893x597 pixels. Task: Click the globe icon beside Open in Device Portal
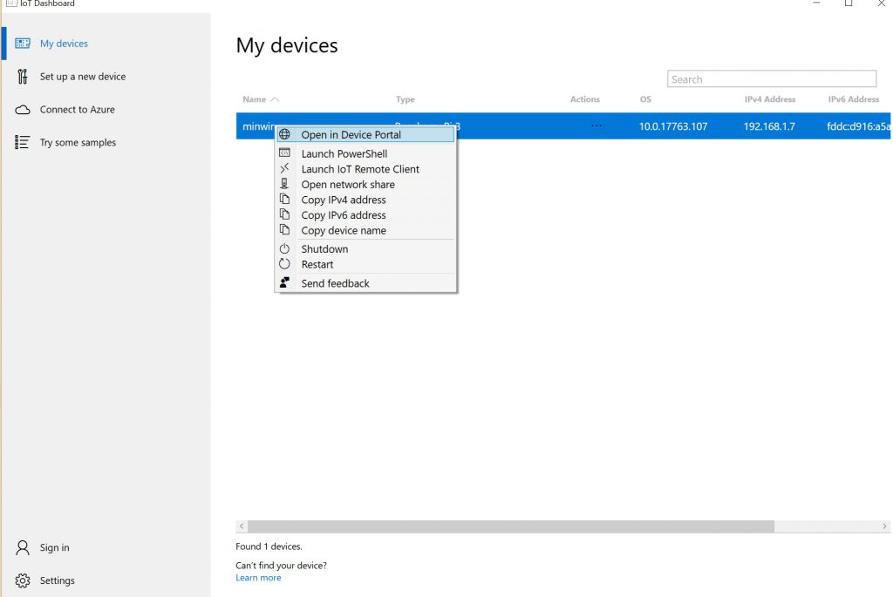click(x=284, y=135)
